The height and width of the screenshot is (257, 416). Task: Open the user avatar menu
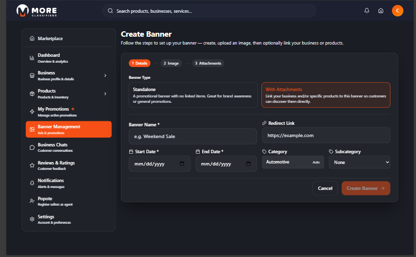click(x=397, y=11)
